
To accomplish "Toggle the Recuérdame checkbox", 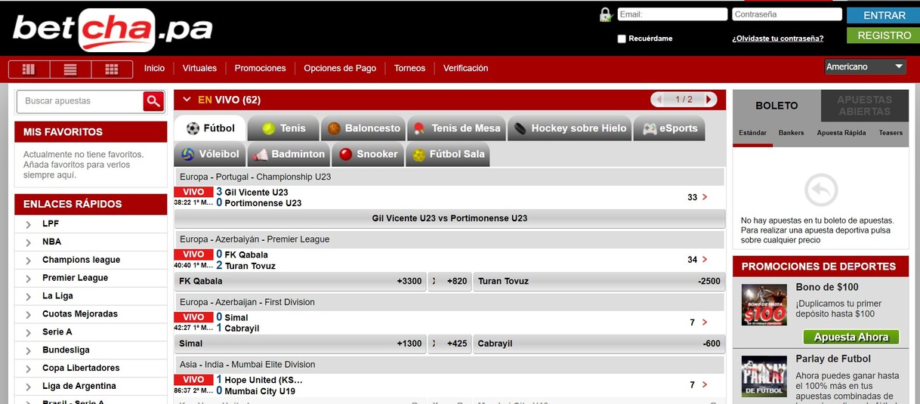I will (622, 39).
